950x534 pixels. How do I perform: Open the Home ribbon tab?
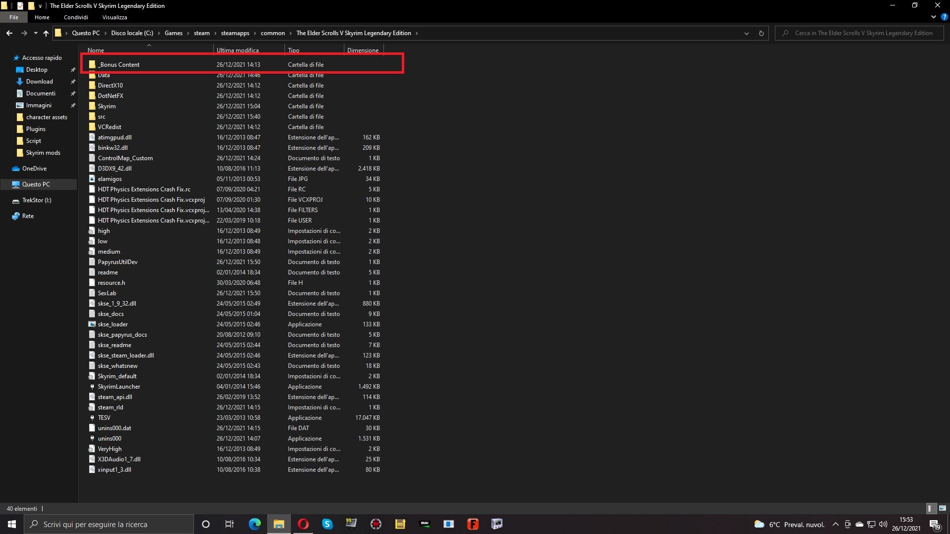[42, 17]
